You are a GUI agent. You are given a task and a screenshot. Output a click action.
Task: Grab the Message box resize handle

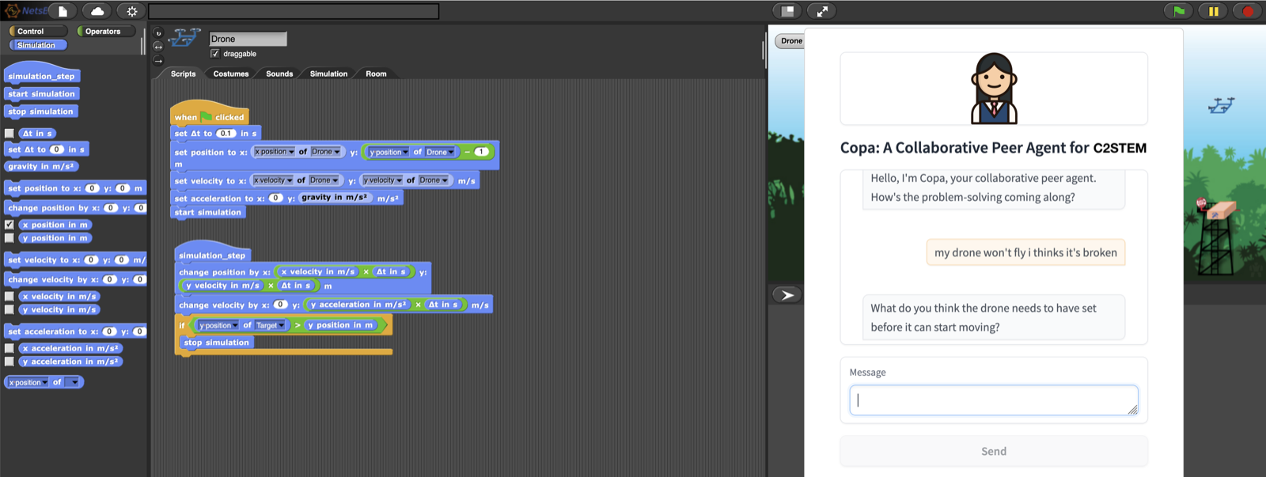(x=1132, y=410)
